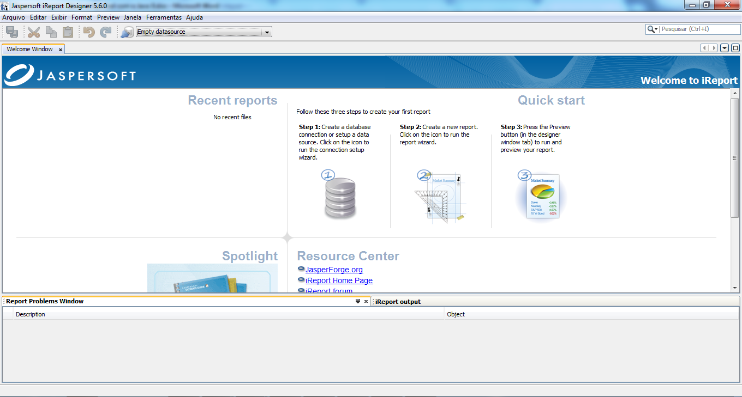Close the Report Problems Window panel
The width and height of the screenshot is (742, 397).
366,301
